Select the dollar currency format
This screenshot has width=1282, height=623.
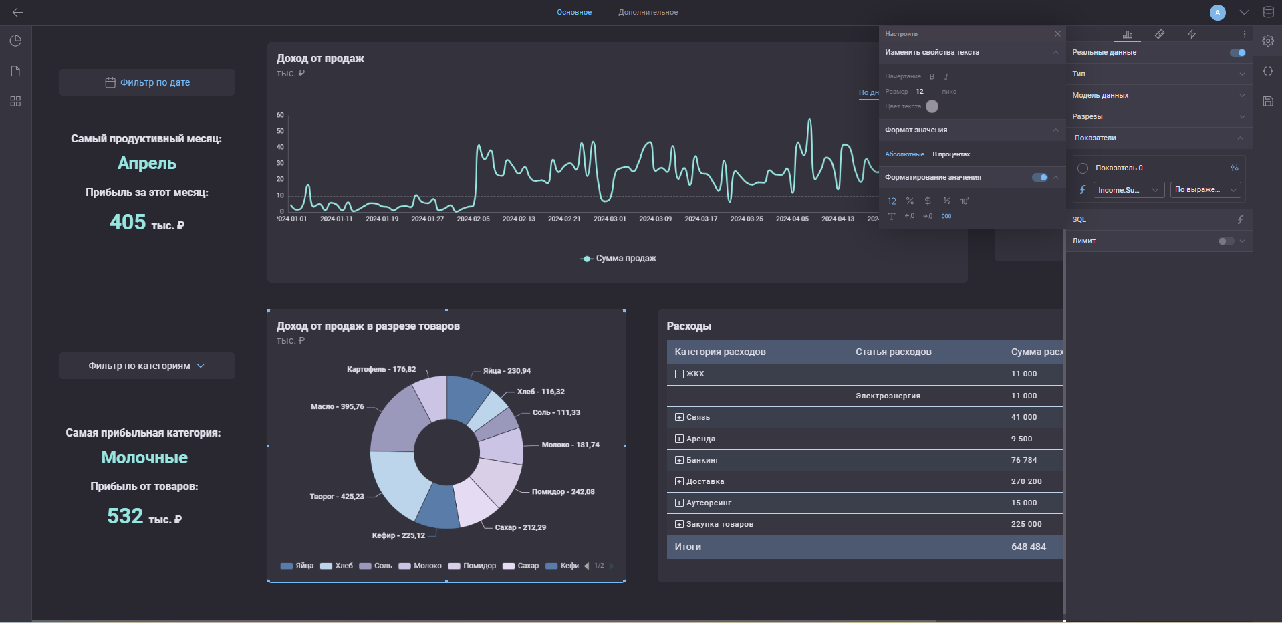click(x=928, y=201)
